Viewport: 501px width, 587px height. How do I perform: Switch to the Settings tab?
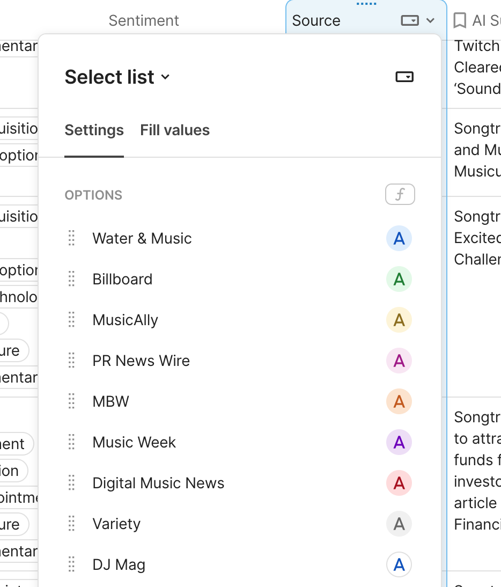pos(94,130)
